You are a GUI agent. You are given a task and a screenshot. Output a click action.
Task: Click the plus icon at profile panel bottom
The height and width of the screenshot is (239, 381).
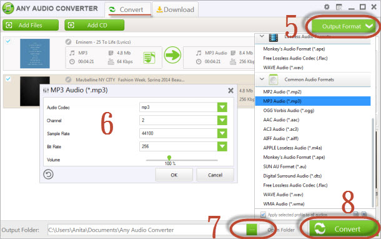(364, 214)
